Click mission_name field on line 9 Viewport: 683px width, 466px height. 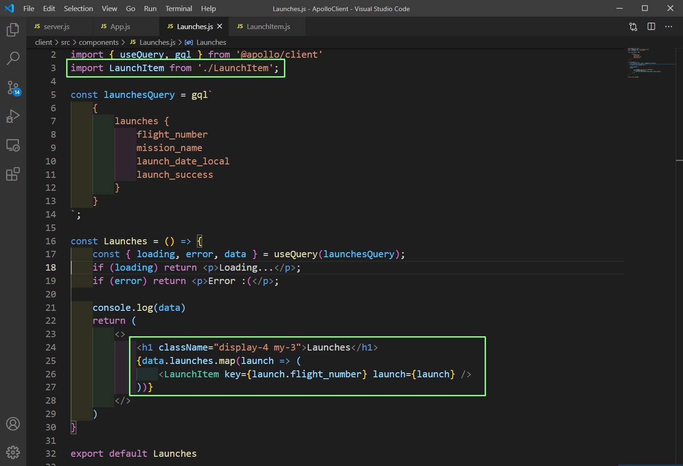click(x=169, y=148)
